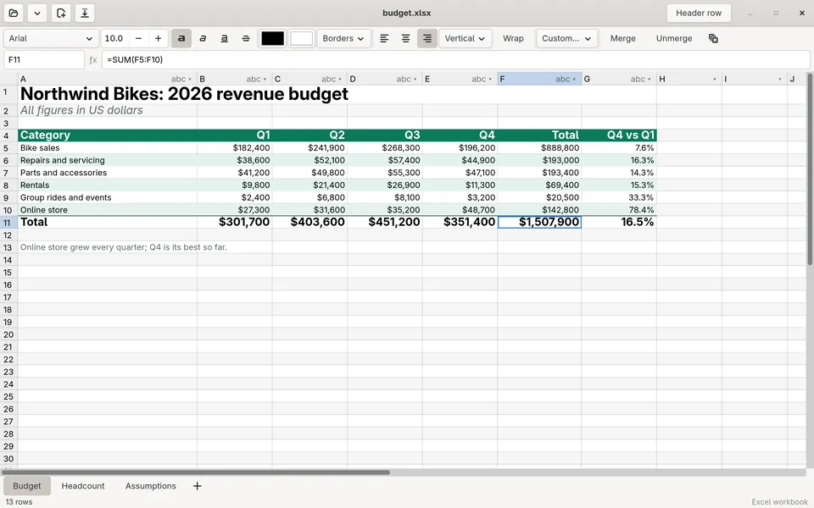Open column F abc type dropdown

pyautogui.click(x=566, y=79)
